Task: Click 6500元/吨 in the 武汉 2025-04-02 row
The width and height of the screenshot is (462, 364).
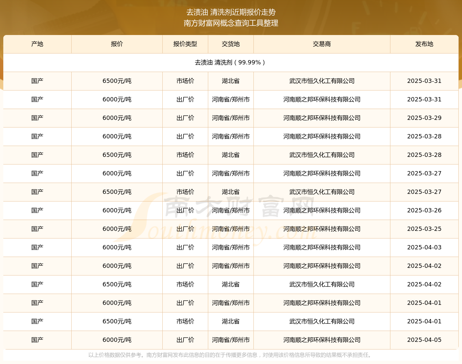Action: (117, 284)
